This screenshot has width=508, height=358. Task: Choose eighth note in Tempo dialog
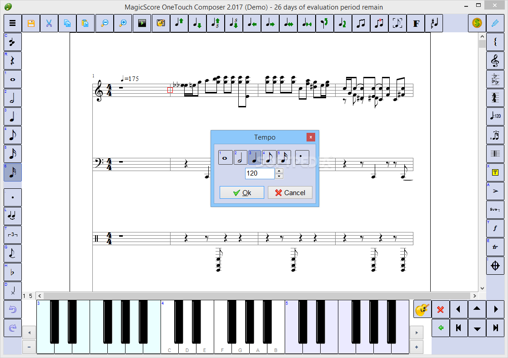point(269,157)
